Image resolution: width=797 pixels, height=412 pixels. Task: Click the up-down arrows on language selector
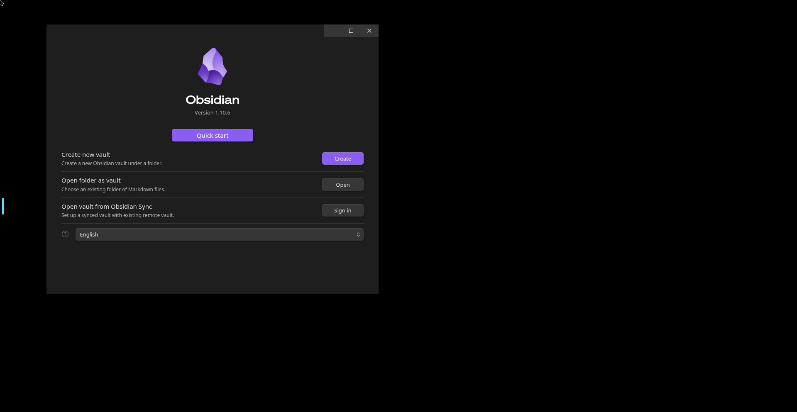(x=358, y=234)
